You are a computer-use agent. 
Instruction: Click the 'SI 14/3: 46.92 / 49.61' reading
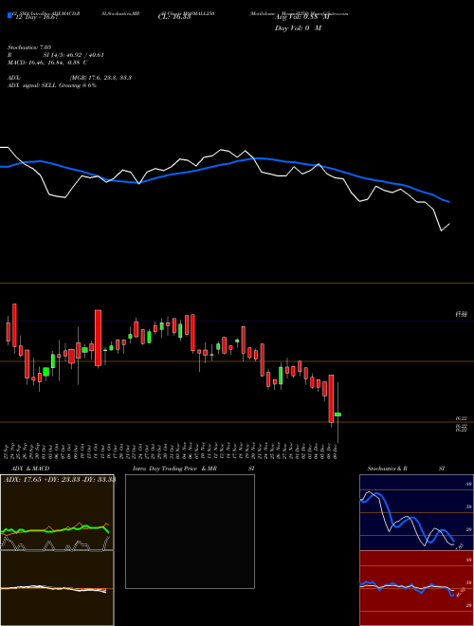click(x=74, y=55)
